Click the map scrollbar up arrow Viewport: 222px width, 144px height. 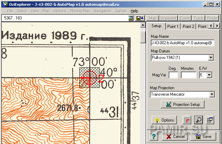(x=143, y=25)
